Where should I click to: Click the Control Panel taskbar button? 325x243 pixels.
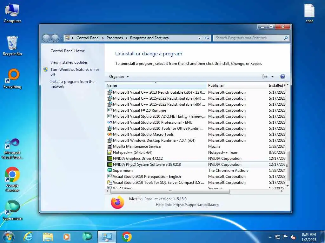107,237
